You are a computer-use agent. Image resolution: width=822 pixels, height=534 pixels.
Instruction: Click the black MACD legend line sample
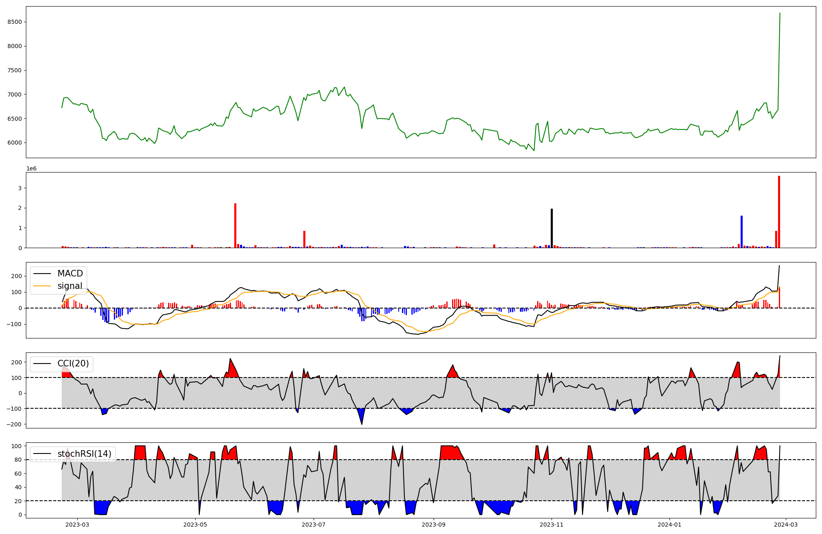[x=42, y=274]
